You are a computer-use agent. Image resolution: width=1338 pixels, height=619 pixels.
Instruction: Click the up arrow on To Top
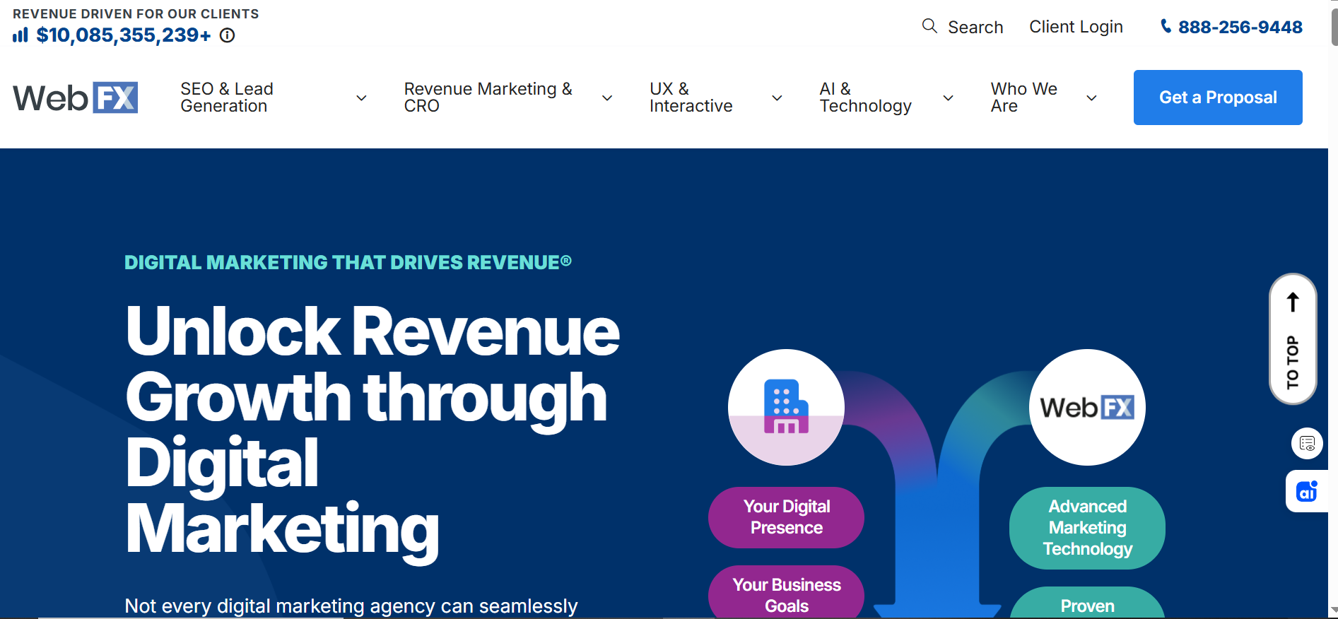pos(1293,302)
